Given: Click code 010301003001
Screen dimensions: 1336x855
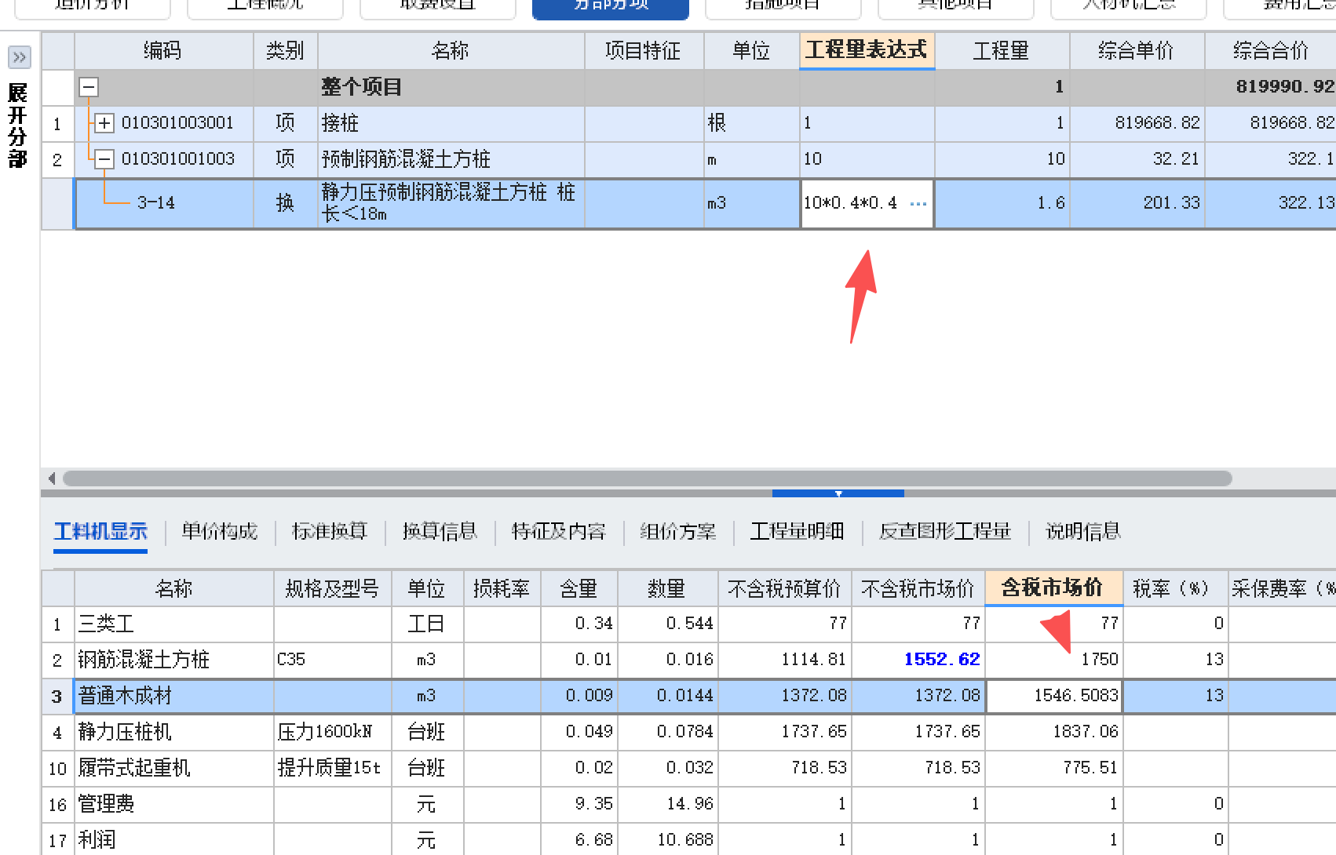Looking at the screenshot, I should point(177,123).
